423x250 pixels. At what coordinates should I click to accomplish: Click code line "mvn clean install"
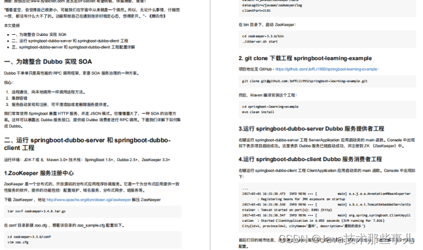pyautogui.click(x=258, y=112)
